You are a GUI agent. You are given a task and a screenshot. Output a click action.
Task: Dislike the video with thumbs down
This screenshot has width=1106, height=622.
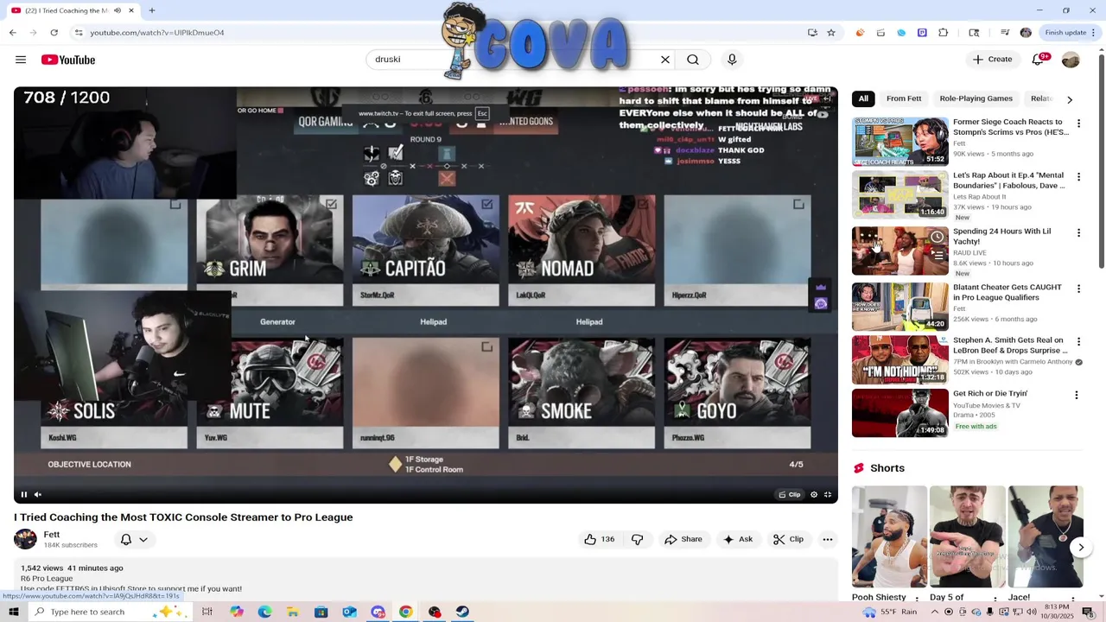pyautogui.click(x=638, y=539)
